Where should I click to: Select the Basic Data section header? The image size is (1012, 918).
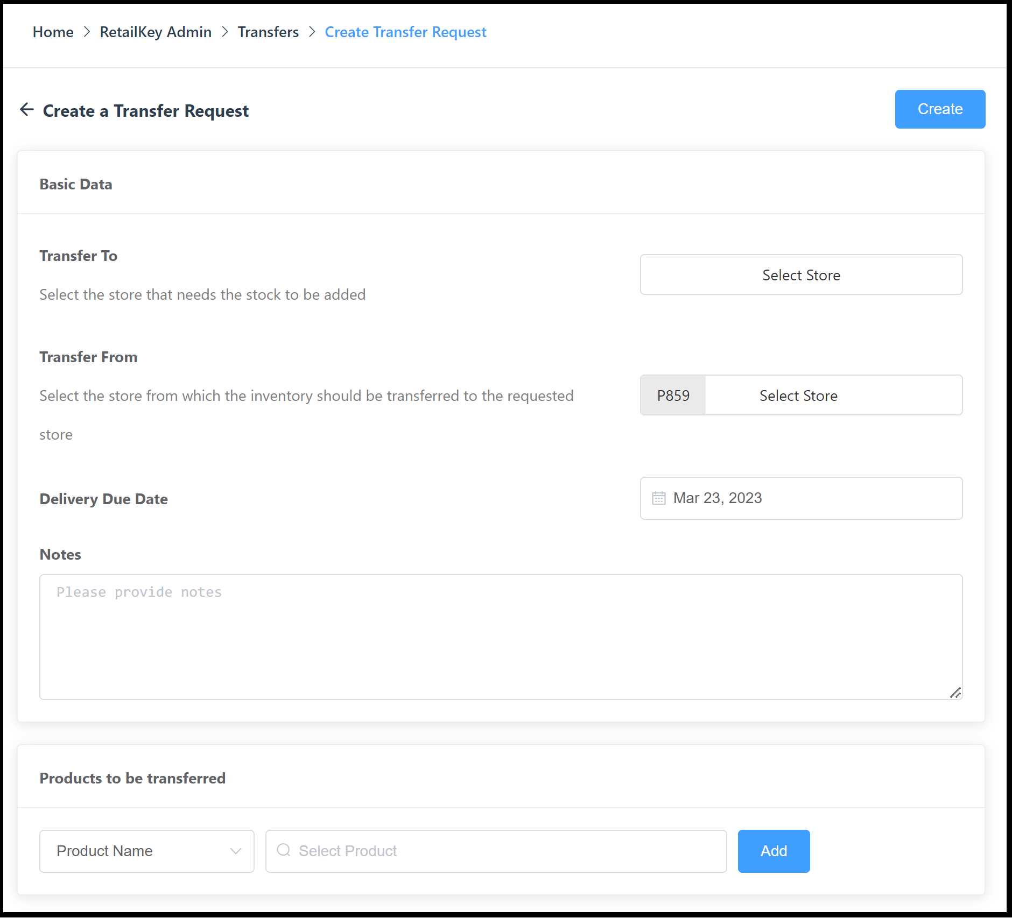pos(76,183)
